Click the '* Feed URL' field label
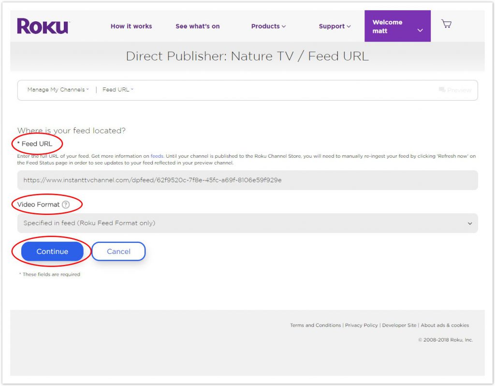The image size is (495, 386). [35, 144]
